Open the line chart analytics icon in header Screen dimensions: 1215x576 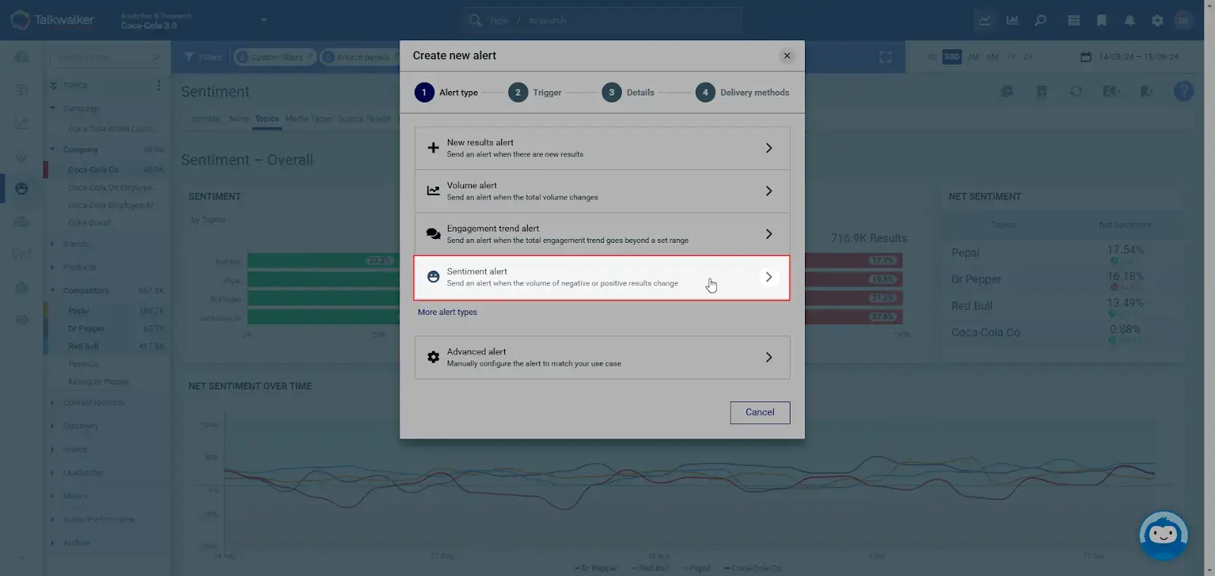(984, 20)
